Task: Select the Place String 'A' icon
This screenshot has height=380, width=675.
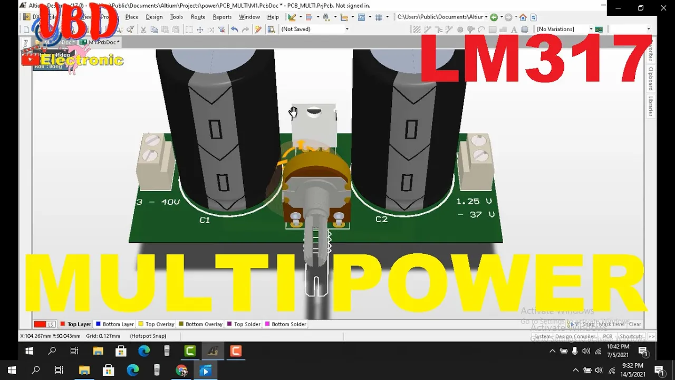Action: pos(514,30)
